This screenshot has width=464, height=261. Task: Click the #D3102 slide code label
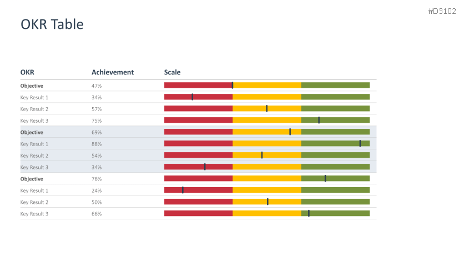[442, 11]
